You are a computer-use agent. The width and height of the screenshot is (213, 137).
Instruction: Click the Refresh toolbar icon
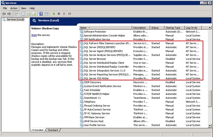pos(29,14)
